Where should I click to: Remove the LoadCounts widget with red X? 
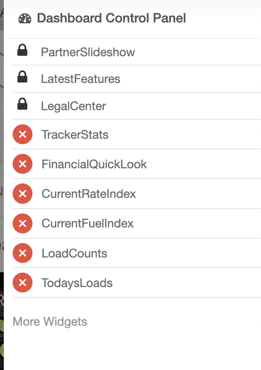(22, 253)
